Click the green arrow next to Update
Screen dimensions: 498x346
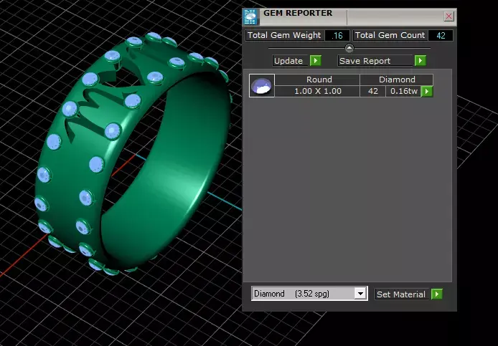316,61
